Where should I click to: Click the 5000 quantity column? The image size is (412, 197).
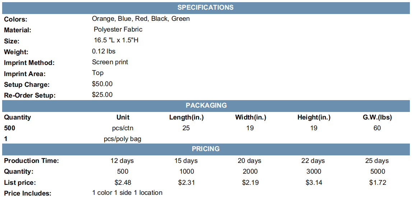point(377,172)
